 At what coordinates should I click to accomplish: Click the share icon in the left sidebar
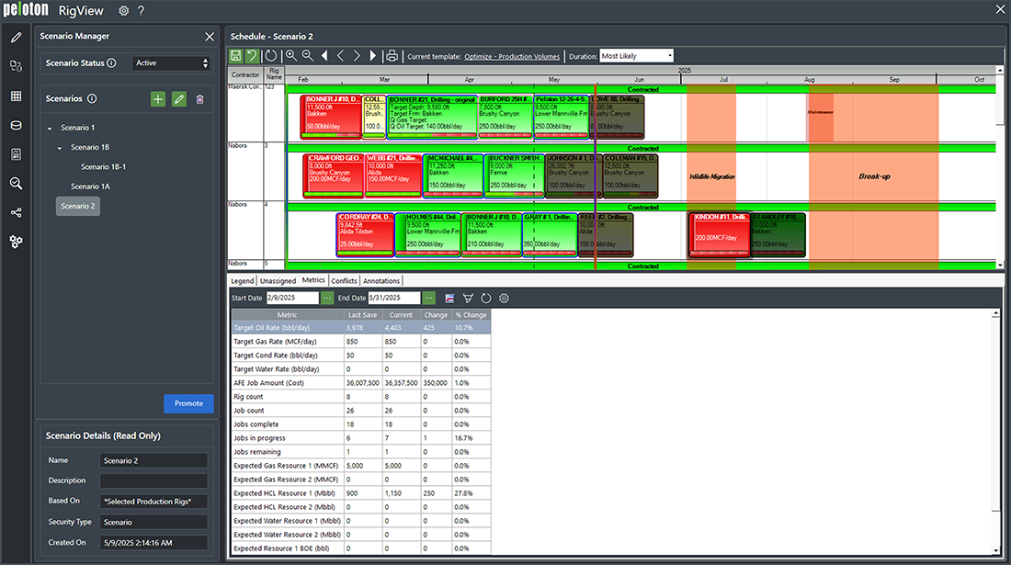click(x=15, y=212)
